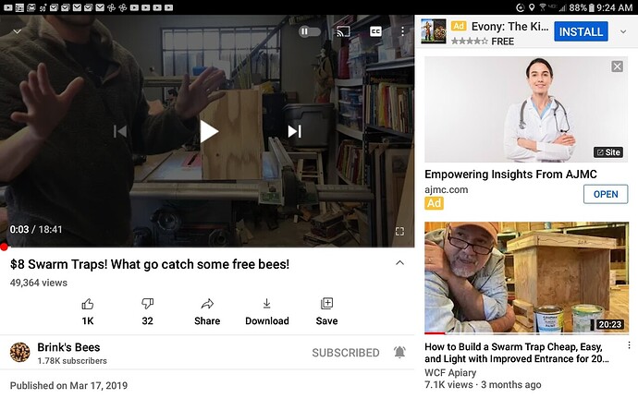
Task: Save video to a playlist
Action: coord(326,303)
